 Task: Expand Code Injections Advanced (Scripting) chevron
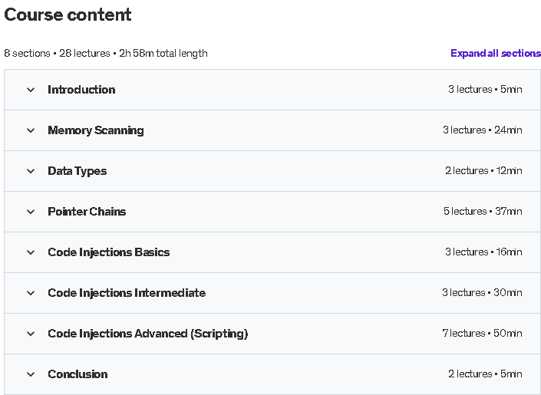point(31,334)
